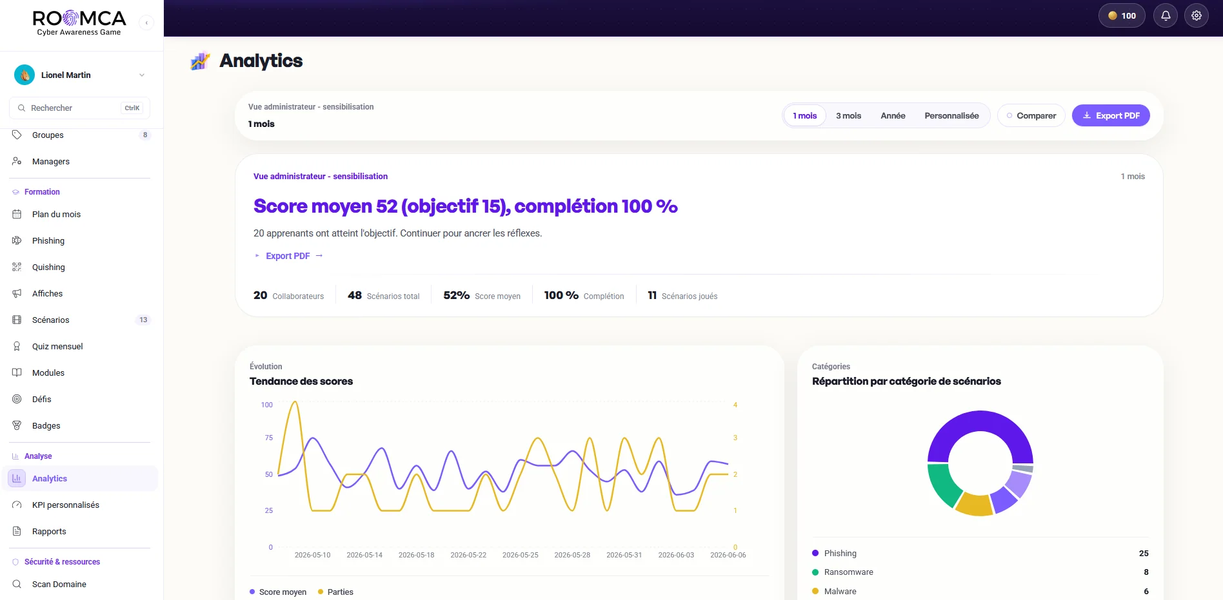
Task: Click the Managers people icon
Action: 17,161
